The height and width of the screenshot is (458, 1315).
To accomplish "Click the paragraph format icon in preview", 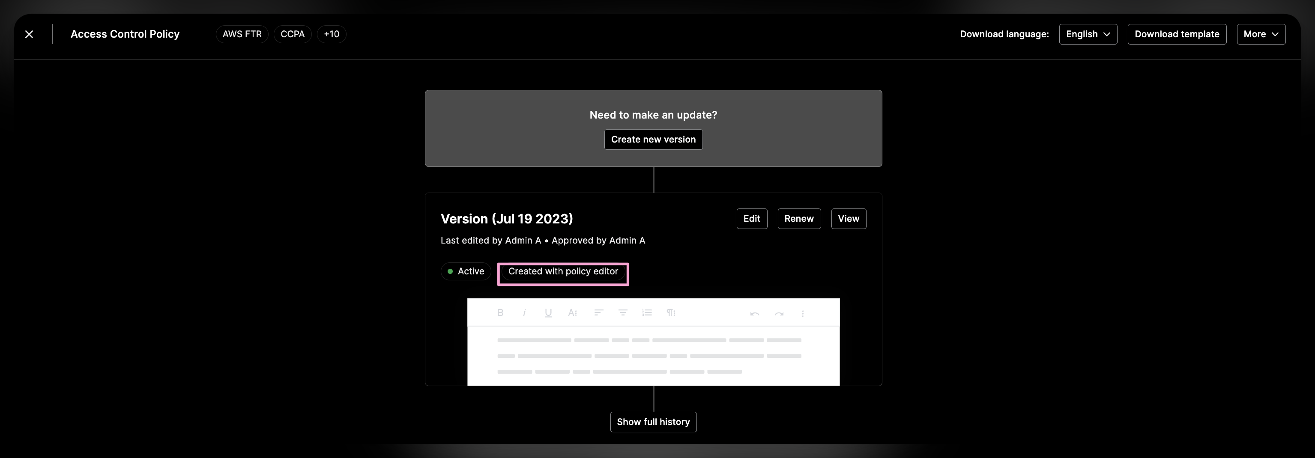I will tap(671, 312).
